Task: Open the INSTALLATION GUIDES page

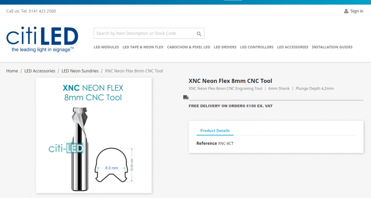Action: pyautogui.click(x=332, y=47)
